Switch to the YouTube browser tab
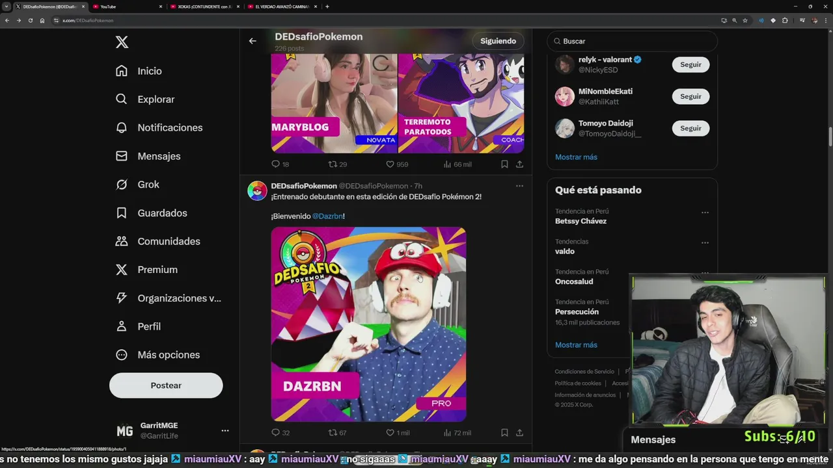Viewport: 833px width, 468px height. 128,6
